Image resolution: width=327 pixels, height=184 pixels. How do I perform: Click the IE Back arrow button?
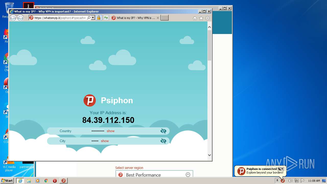pyautogui.click(x=13, y=18)
